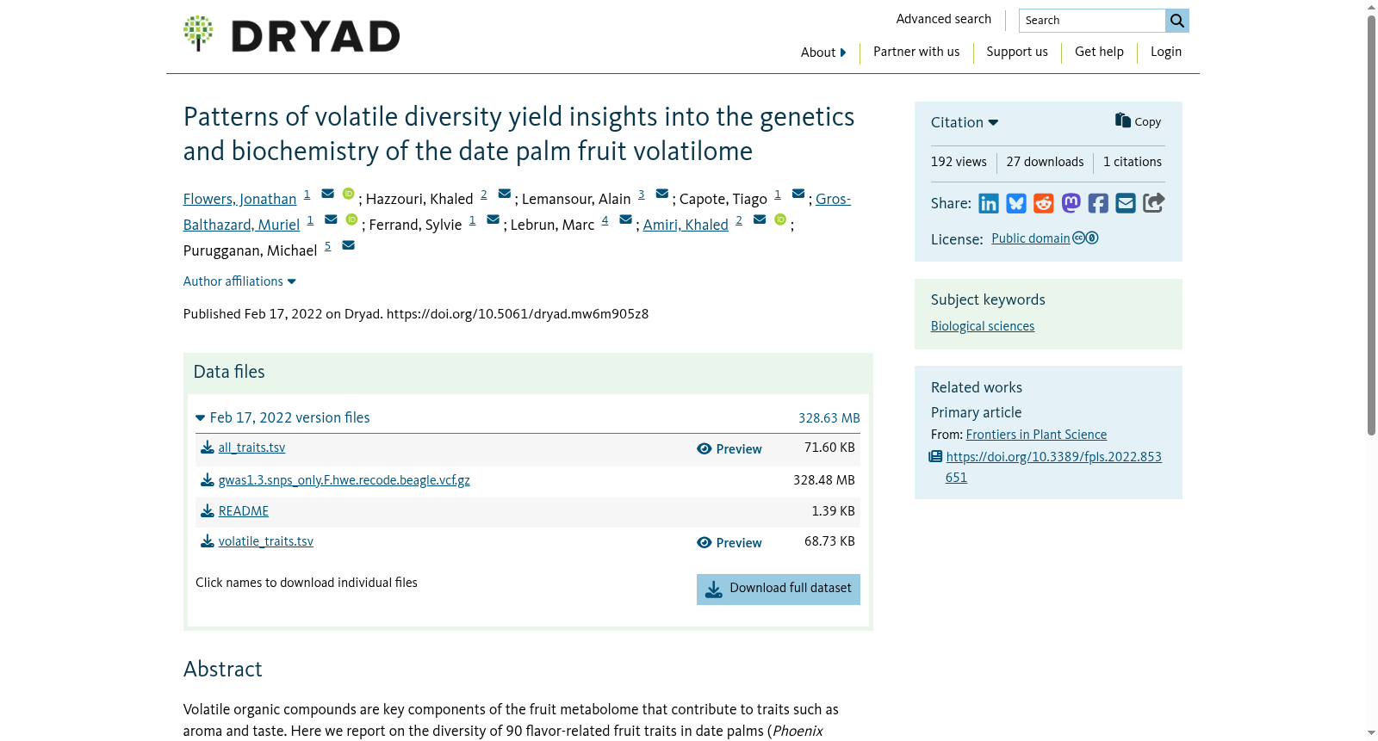Click affiliation footnote 4 for Lebrun
The height and width of the screenshot is (741, 1378).
[x=605, y=220]
